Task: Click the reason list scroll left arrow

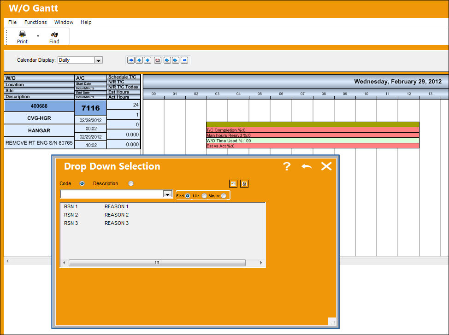Action: [64, 263]
